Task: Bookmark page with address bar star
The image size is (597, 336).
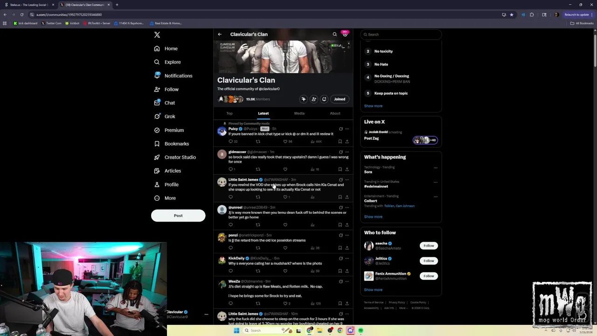Action: point(512,14)
